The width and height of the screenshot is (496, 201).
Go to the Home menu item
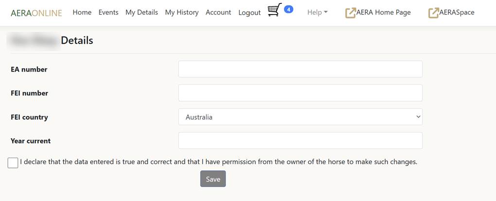coord(82,12)
